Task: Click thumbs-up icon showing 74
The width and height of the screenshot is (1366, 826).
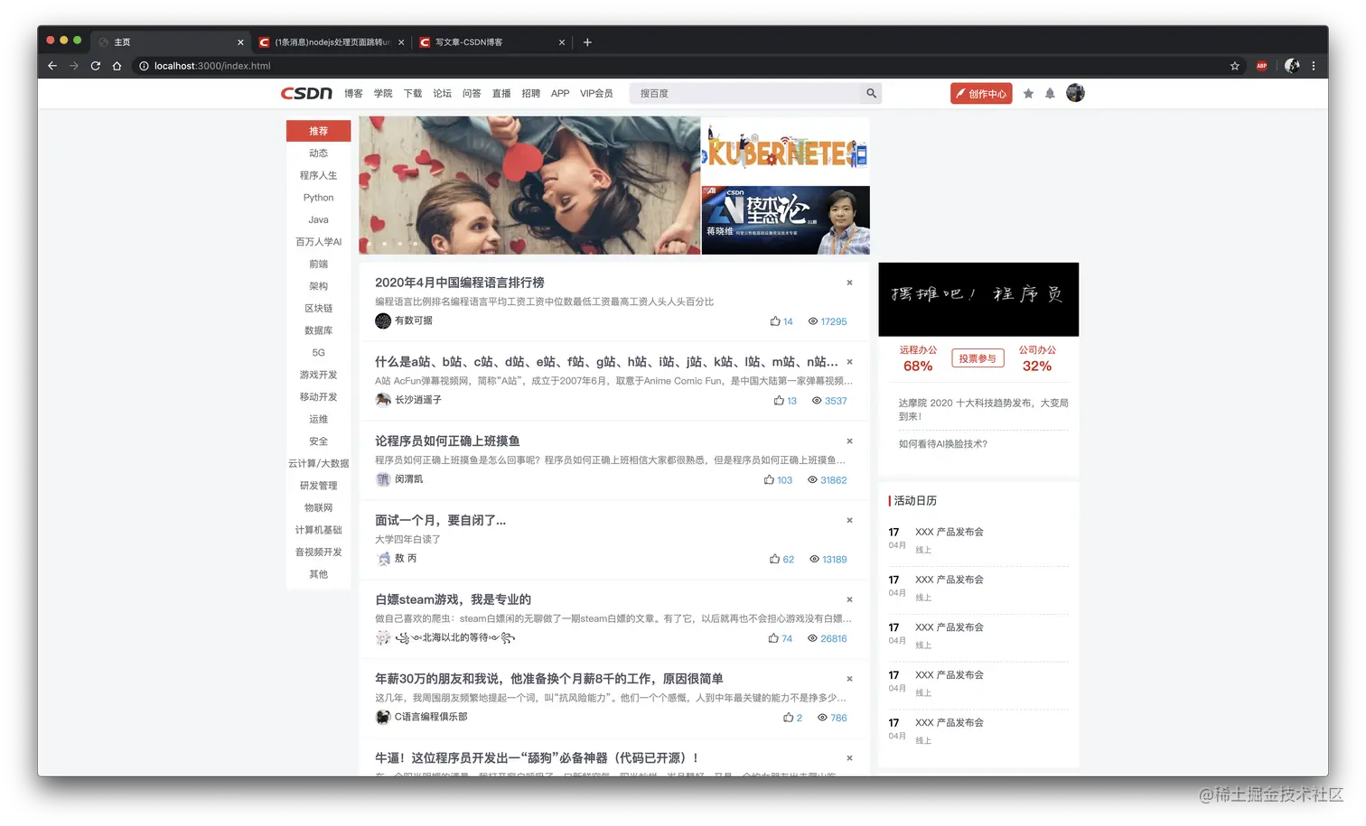Action: (773, 638)
